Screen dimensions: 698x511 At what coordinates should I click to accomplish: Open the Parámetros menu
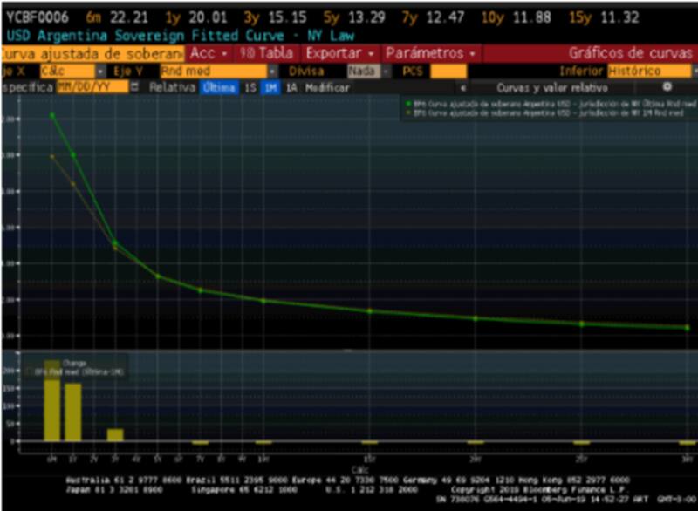coord(430,53)
